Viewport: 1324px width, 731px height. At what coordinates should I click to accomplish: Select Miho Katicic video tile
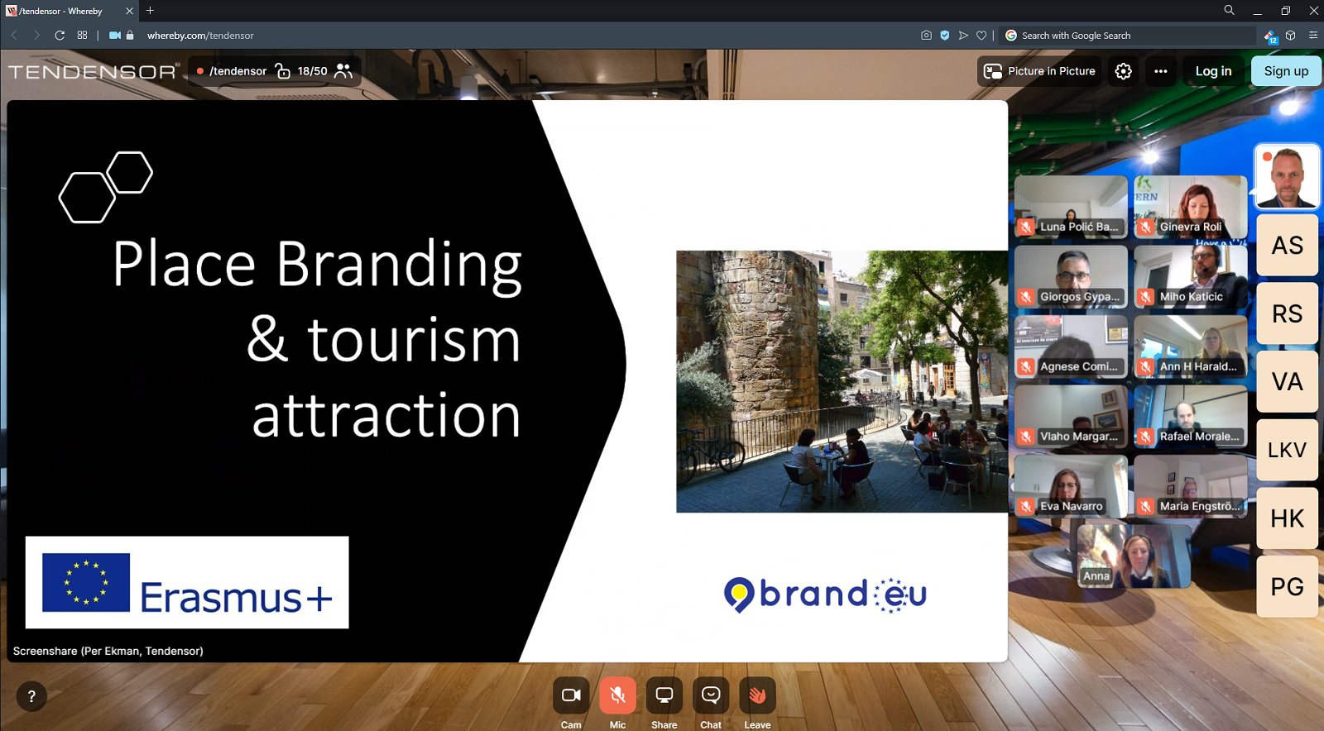coord(1190,277)
